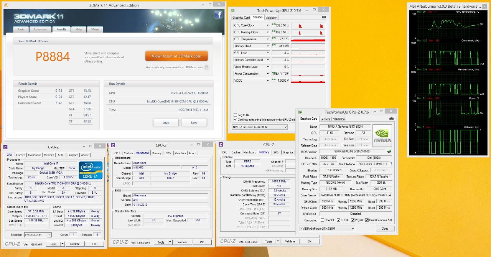Uncheck Continue refreshing this screen checkbox
Viewport: 491px width, 257px height.
coord(236,120)
